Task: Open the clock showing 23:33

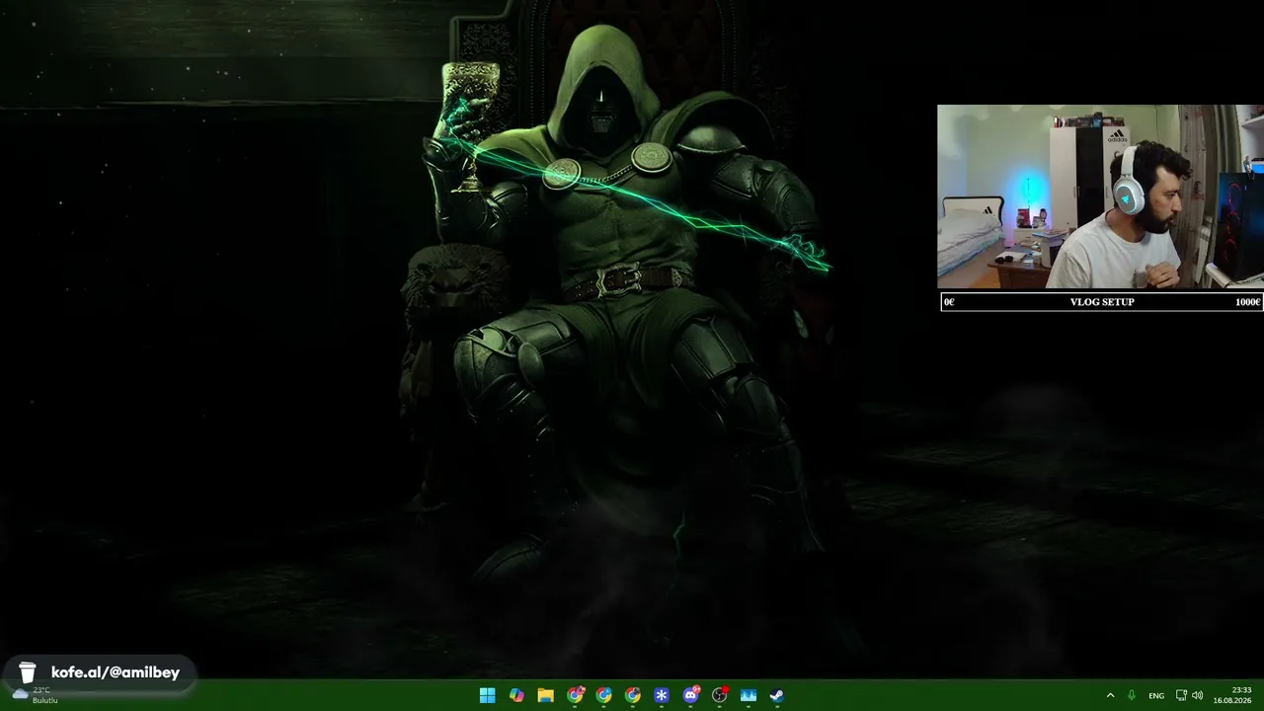Action: point(1233,695)
